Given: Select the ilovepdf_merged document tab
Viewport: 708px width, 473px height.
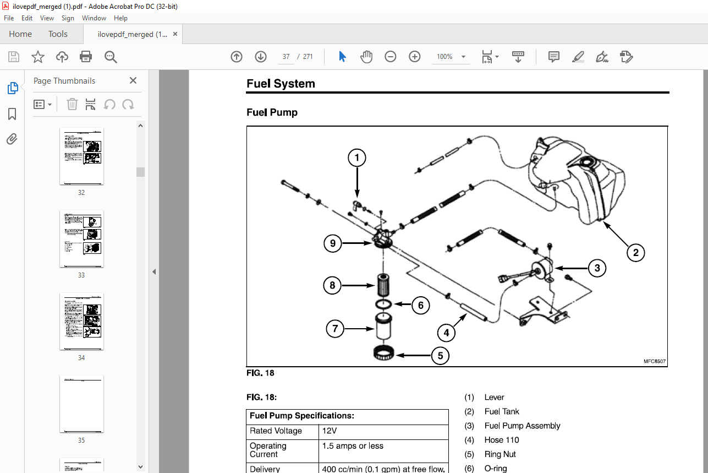Looking at the screenshot, I should [133, 34].
